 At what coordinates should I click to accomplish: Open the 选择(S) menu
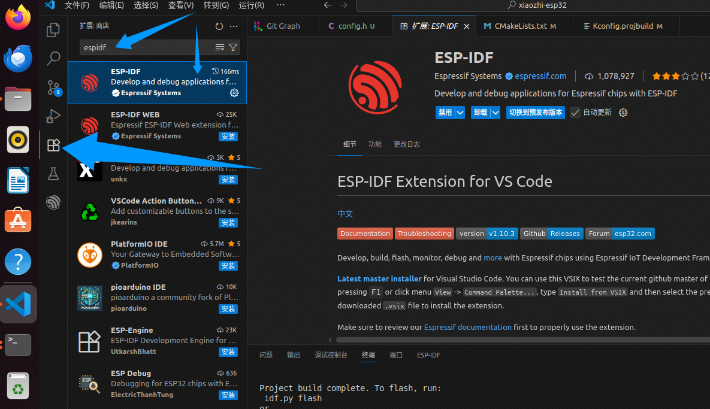pyautogui.click(x=146, y=5)
